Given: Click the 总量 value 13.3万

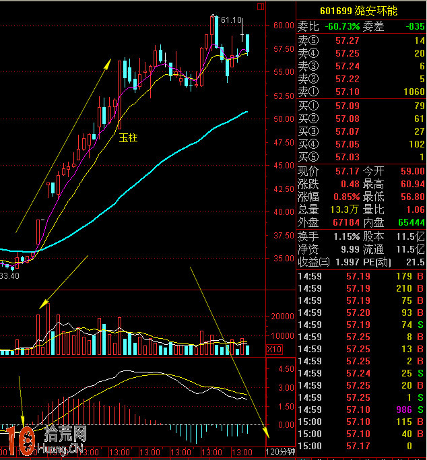Looking at the screenshot, I should [x=345, y=209].
